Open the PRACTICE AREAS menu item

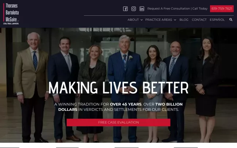pyautogui.click(x=159, y=20)
